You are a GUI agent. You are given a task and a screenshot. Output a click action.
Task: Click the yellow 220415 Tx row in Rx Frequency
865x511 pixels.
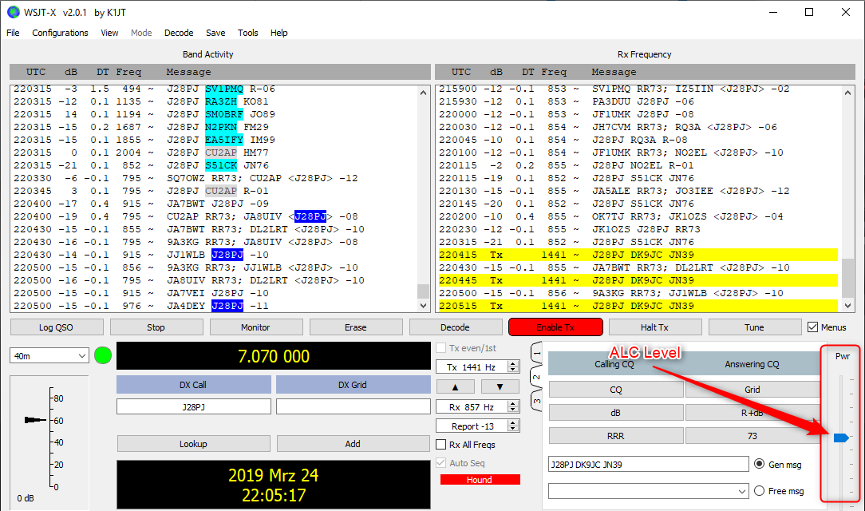point(639,255)
